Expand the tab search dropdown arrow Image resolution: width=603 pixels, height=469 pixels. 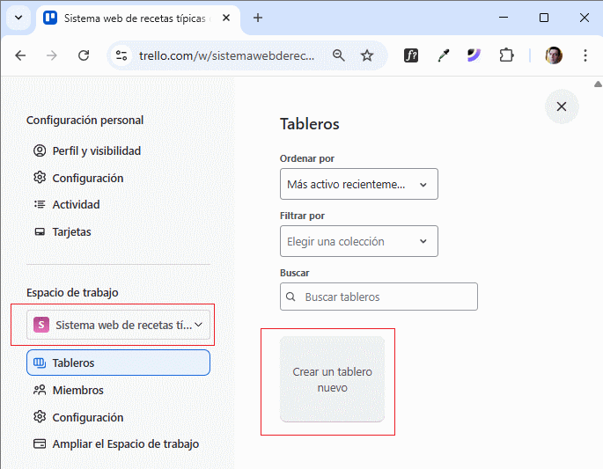(18, 18)
